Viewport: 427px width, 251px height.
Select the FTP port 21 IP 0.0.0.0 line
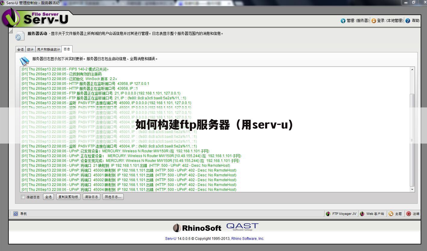[101, 93]
